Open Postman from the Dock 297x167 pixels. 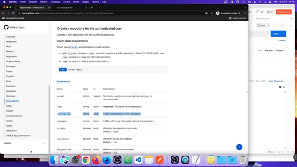[x=160, y=160]
